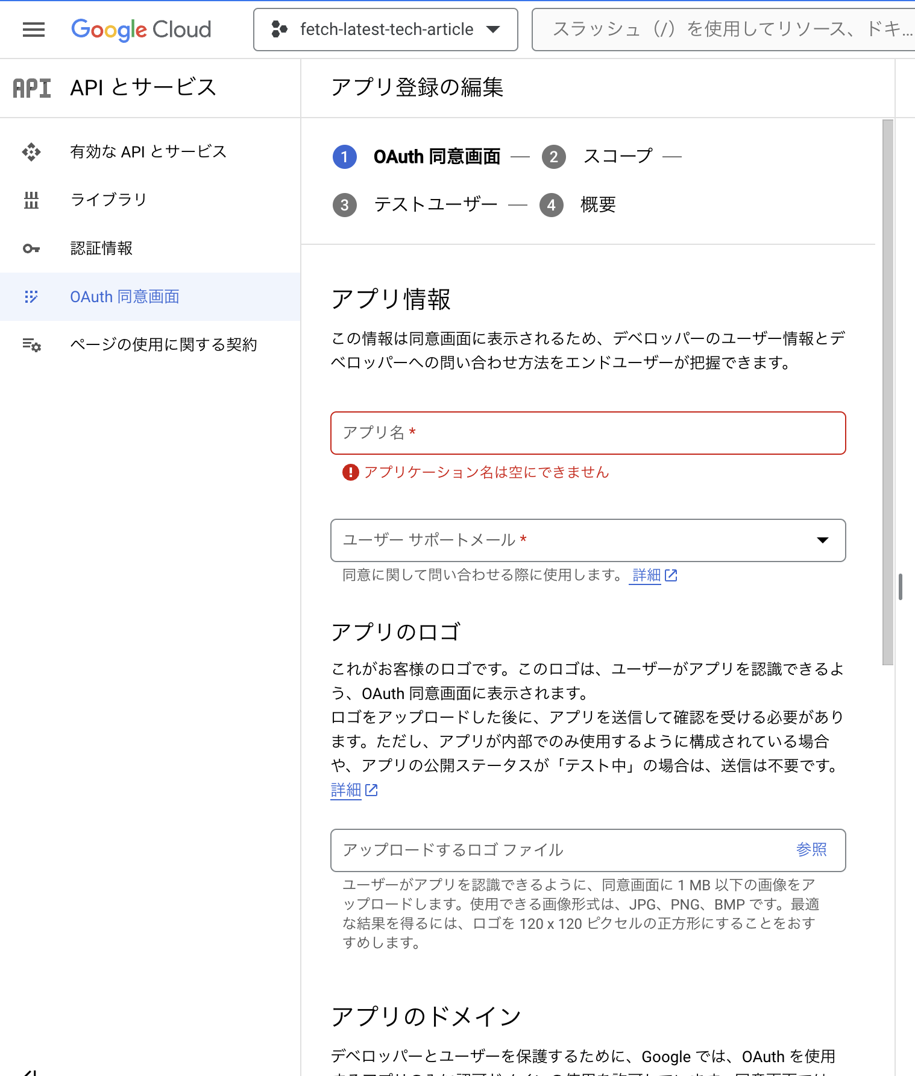
Task: Click the アプリのロゴ section heading
Action: click(x=396, y=633)
